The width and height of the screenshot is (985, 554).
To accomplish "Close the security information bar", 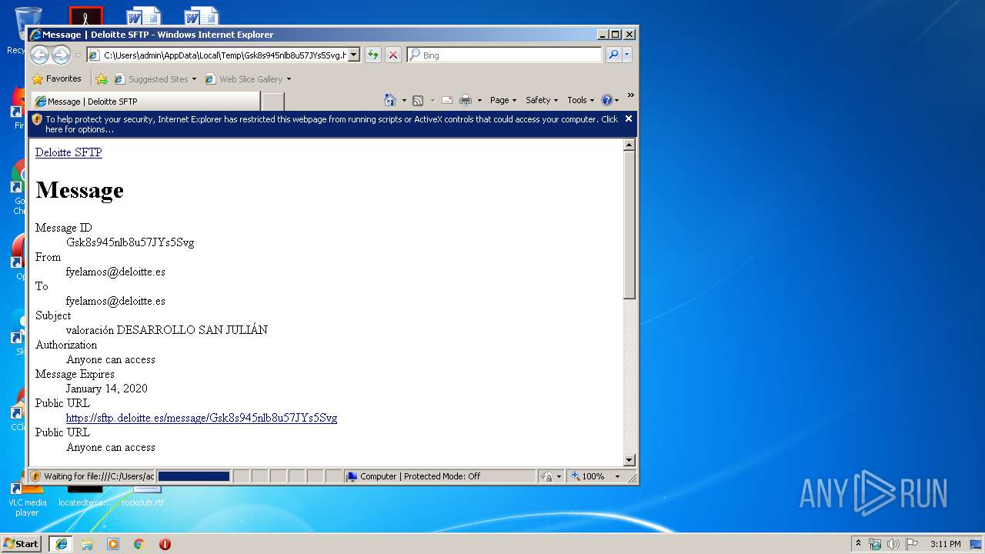I will 629,118.
